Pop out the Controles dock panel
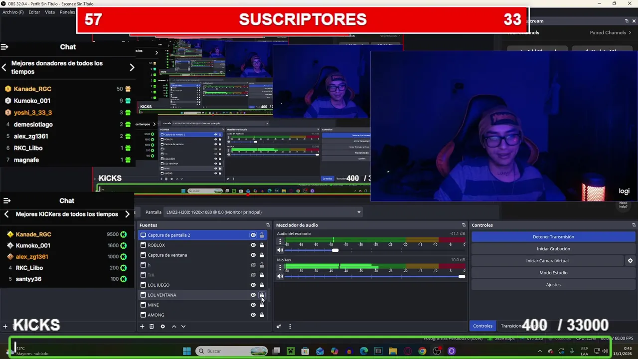This screenshot has height=359, width=638. [x=634, y=225]
